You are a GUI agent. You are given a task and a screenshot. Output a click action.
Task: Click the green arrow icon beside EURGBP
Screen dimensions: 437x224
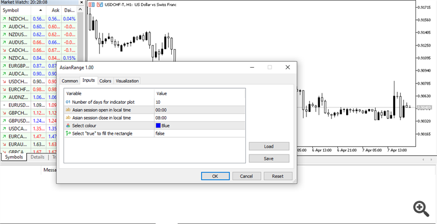pos(4,66)
